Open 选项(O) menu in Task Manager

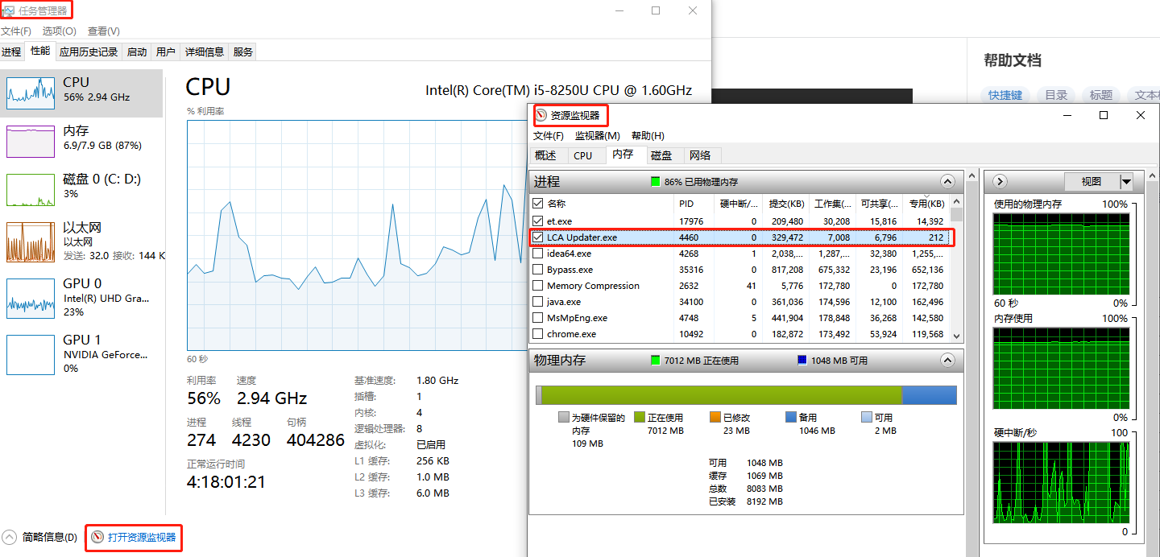60,31
